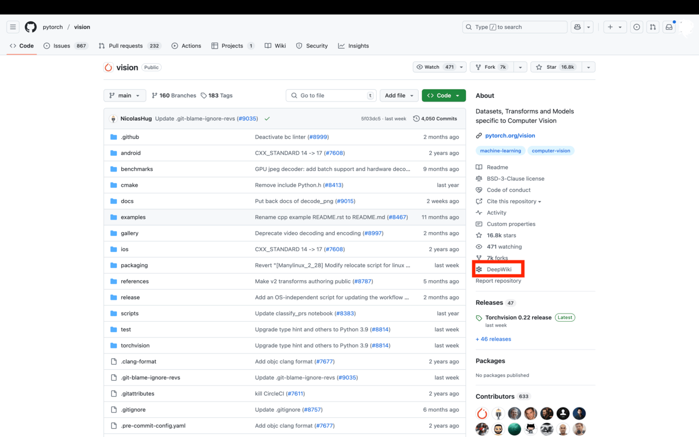Click the green check commit status icon
This screenshot has width=699, height=437.
[x=267, y=119]
